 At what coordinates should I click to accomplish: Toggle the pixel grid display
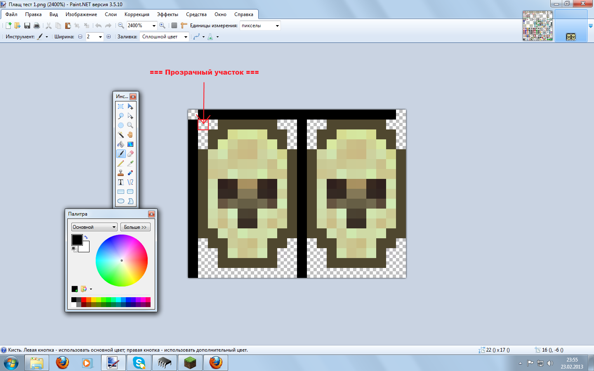174,26
